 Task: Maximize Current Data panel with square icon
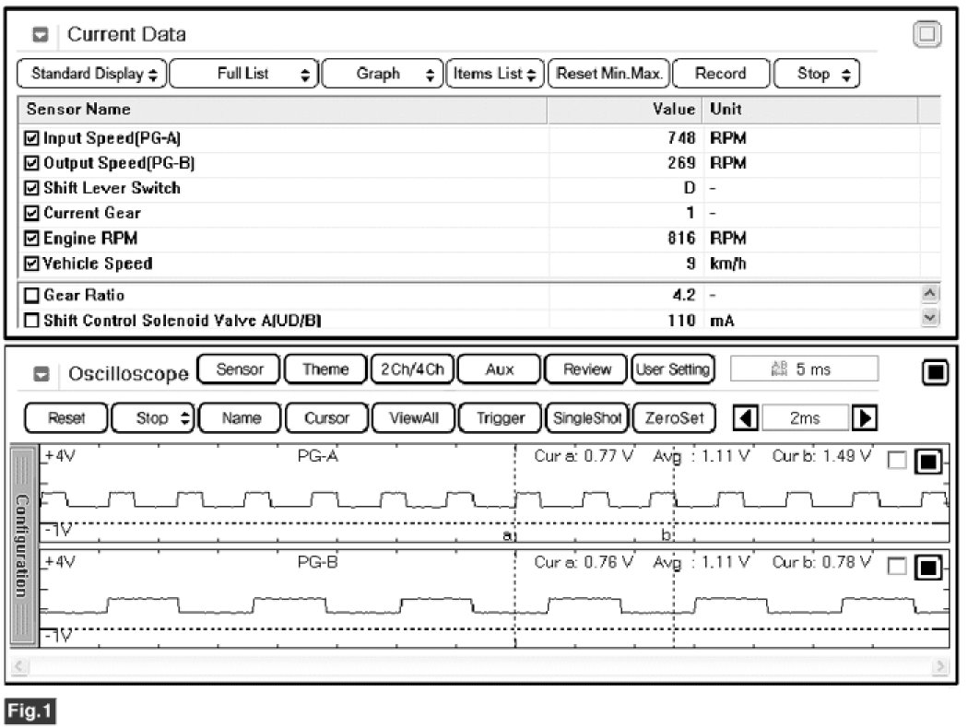click(x=926, y=35)
